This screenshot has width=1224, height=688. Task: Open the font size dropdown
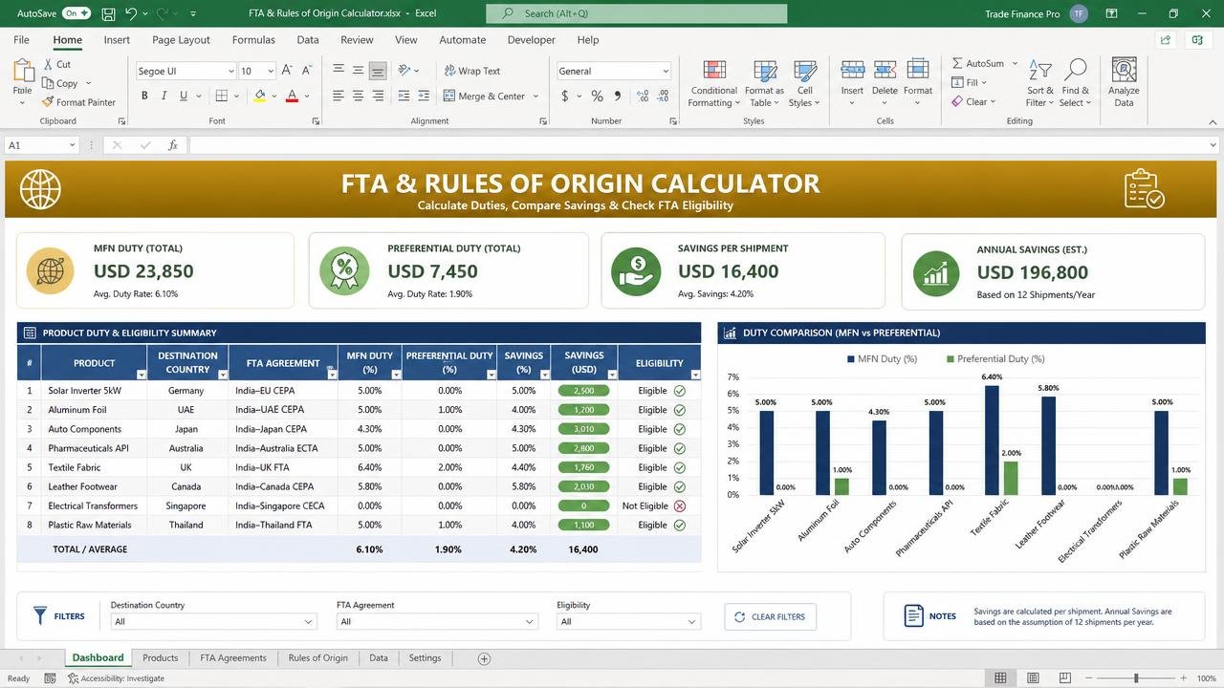pos(271,71)
